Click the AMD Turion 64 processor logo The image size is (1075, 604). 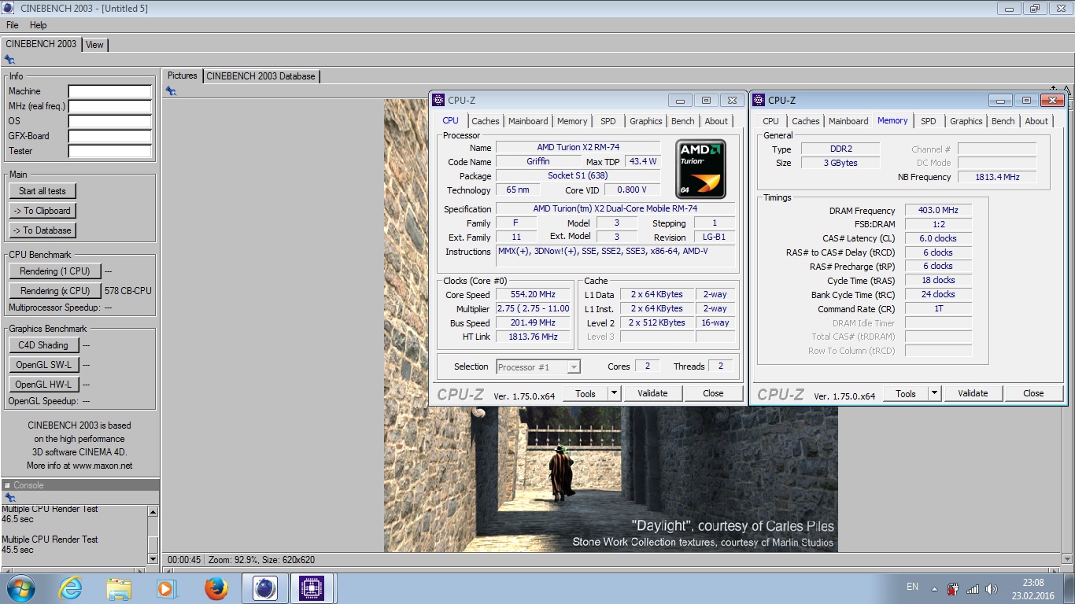700,169
